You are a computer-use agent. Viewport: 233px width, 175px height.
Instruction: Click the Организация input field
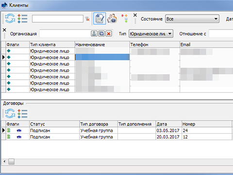point(65,34)
